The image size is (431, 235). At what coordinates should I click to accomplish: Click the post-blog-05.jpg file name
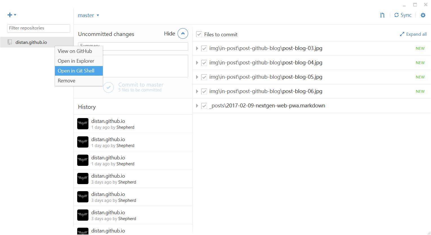click(x=266, y=77)
